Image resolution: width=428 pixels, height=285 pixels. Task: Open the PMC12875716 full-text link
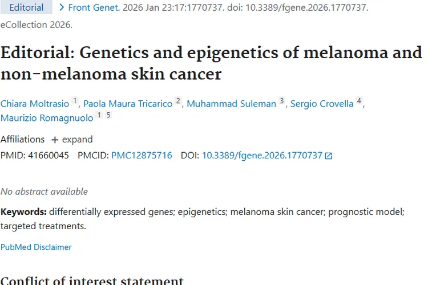click(x=142, y=155)
